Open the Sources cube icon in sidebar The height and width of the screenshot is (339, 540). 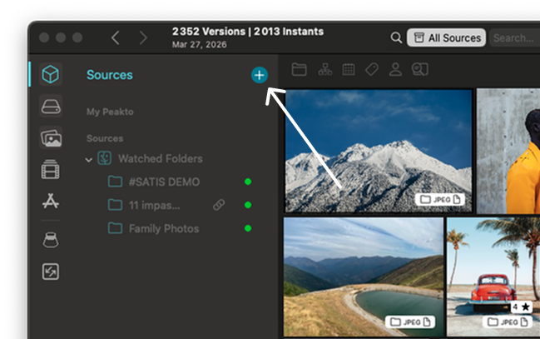(51, 75)
